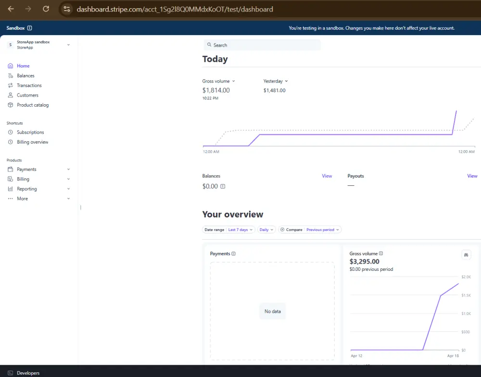This screenshot has width=481, height=377.
Task: Click the 10:22 PM timestamp
Action: pyautogui.click(x=210, y=98)
